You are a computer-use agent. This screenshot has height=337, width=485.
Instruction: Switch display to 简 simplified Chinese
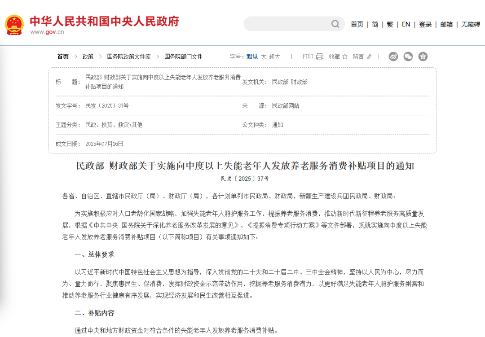click(x=375, y=24)
